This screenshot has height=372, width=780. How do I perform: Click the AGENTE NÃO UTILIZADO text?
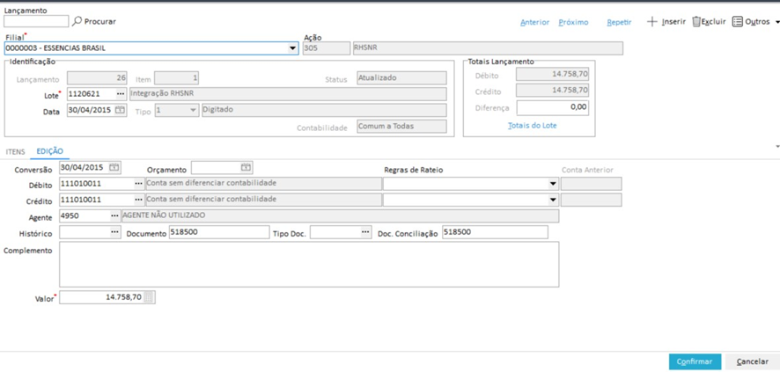click(164, 215)
